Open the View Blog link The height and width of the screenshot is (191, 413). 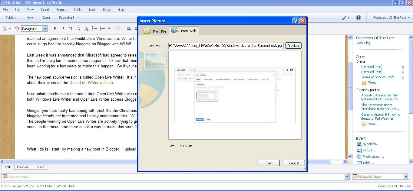point(364,43)
